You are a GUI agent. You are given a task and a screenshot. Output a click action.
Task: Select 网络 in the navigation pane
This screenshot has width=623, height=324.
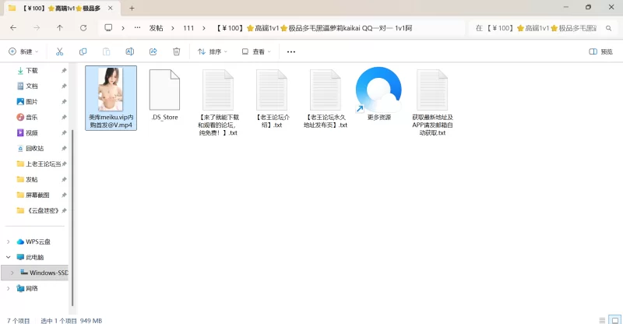pyautogui.click(x=32, y=288)
